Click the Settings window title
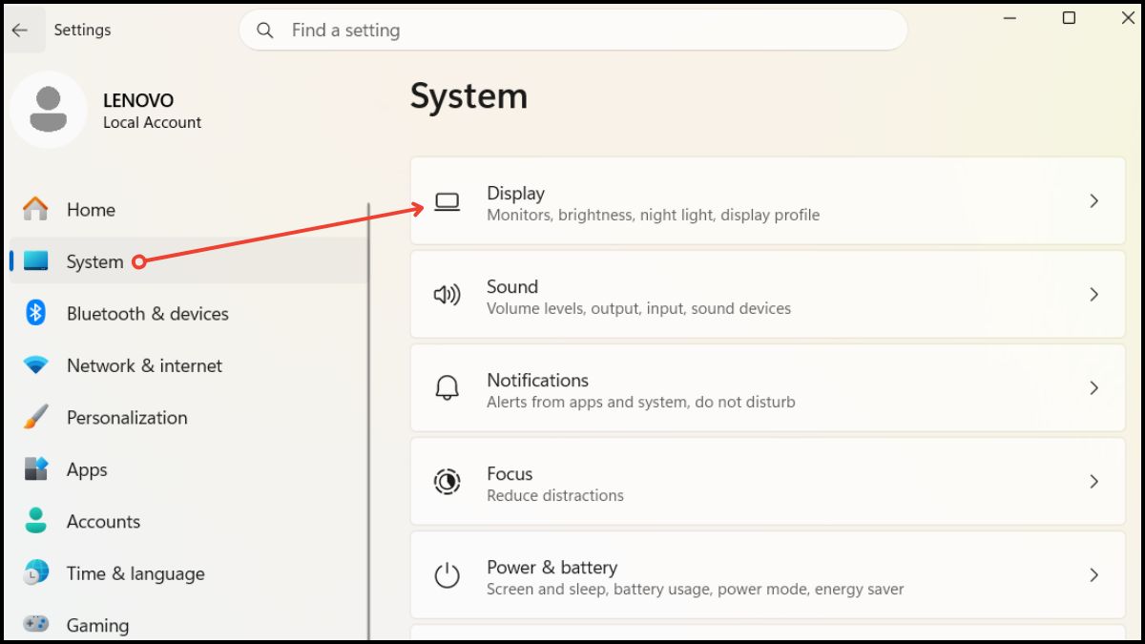The width and height of the screenshot is (1145, 644). (x=82, y=30)
